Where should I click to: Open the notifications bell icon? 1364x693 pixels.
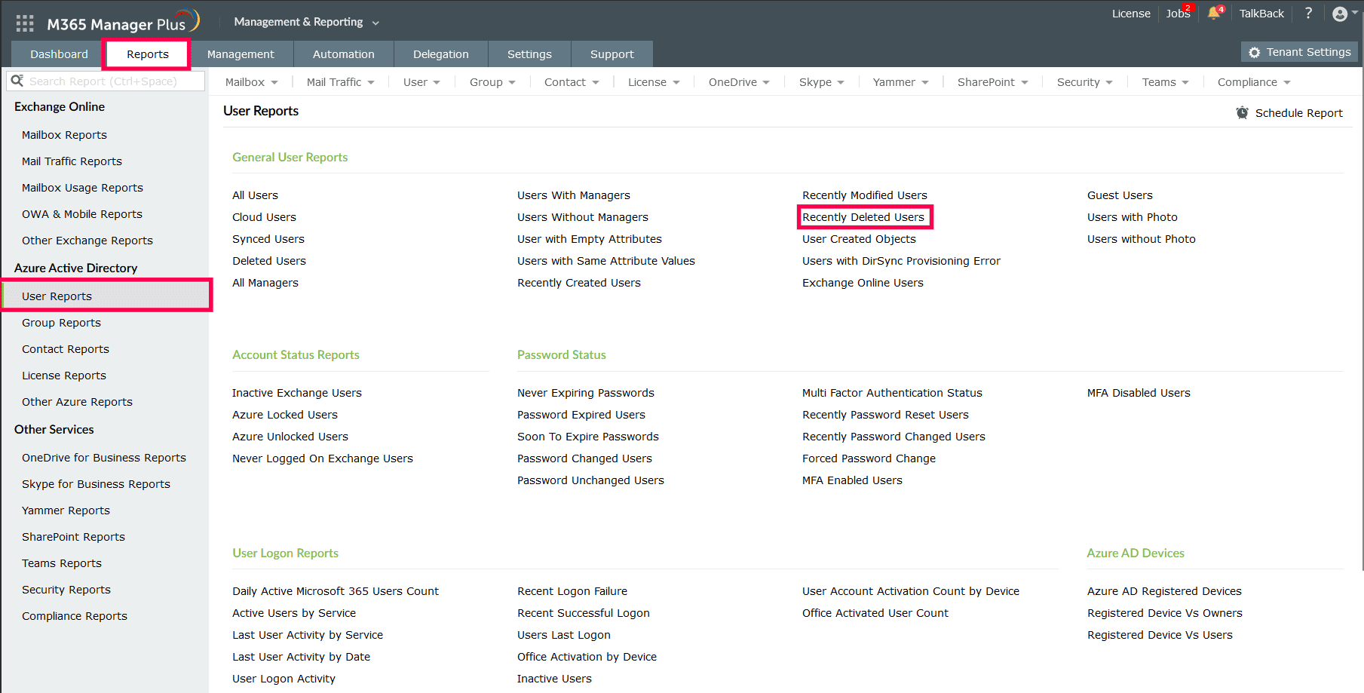(1214, 13)
